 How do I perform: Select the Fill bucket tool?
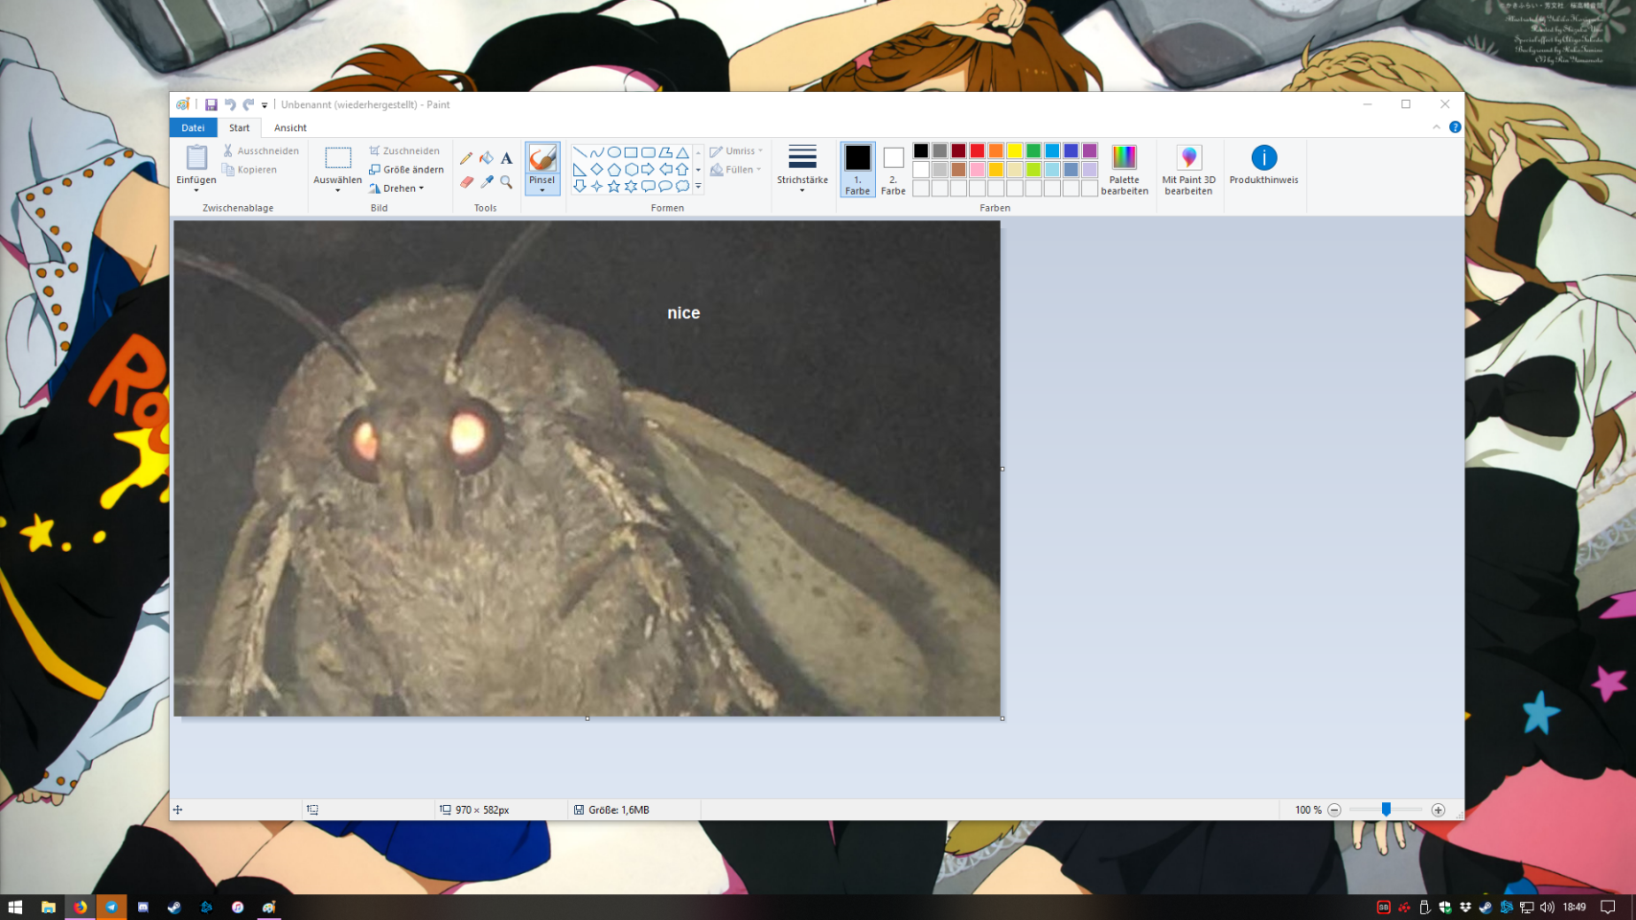(487, 158)
